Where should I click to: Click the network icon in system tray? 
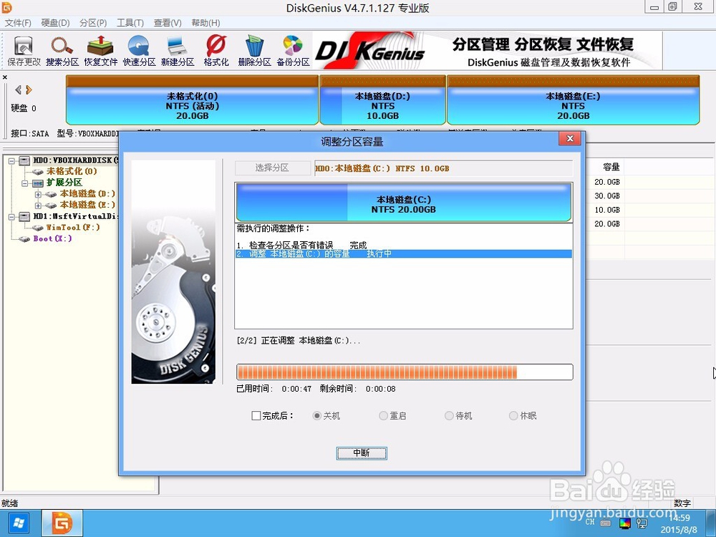pos(642,523)
